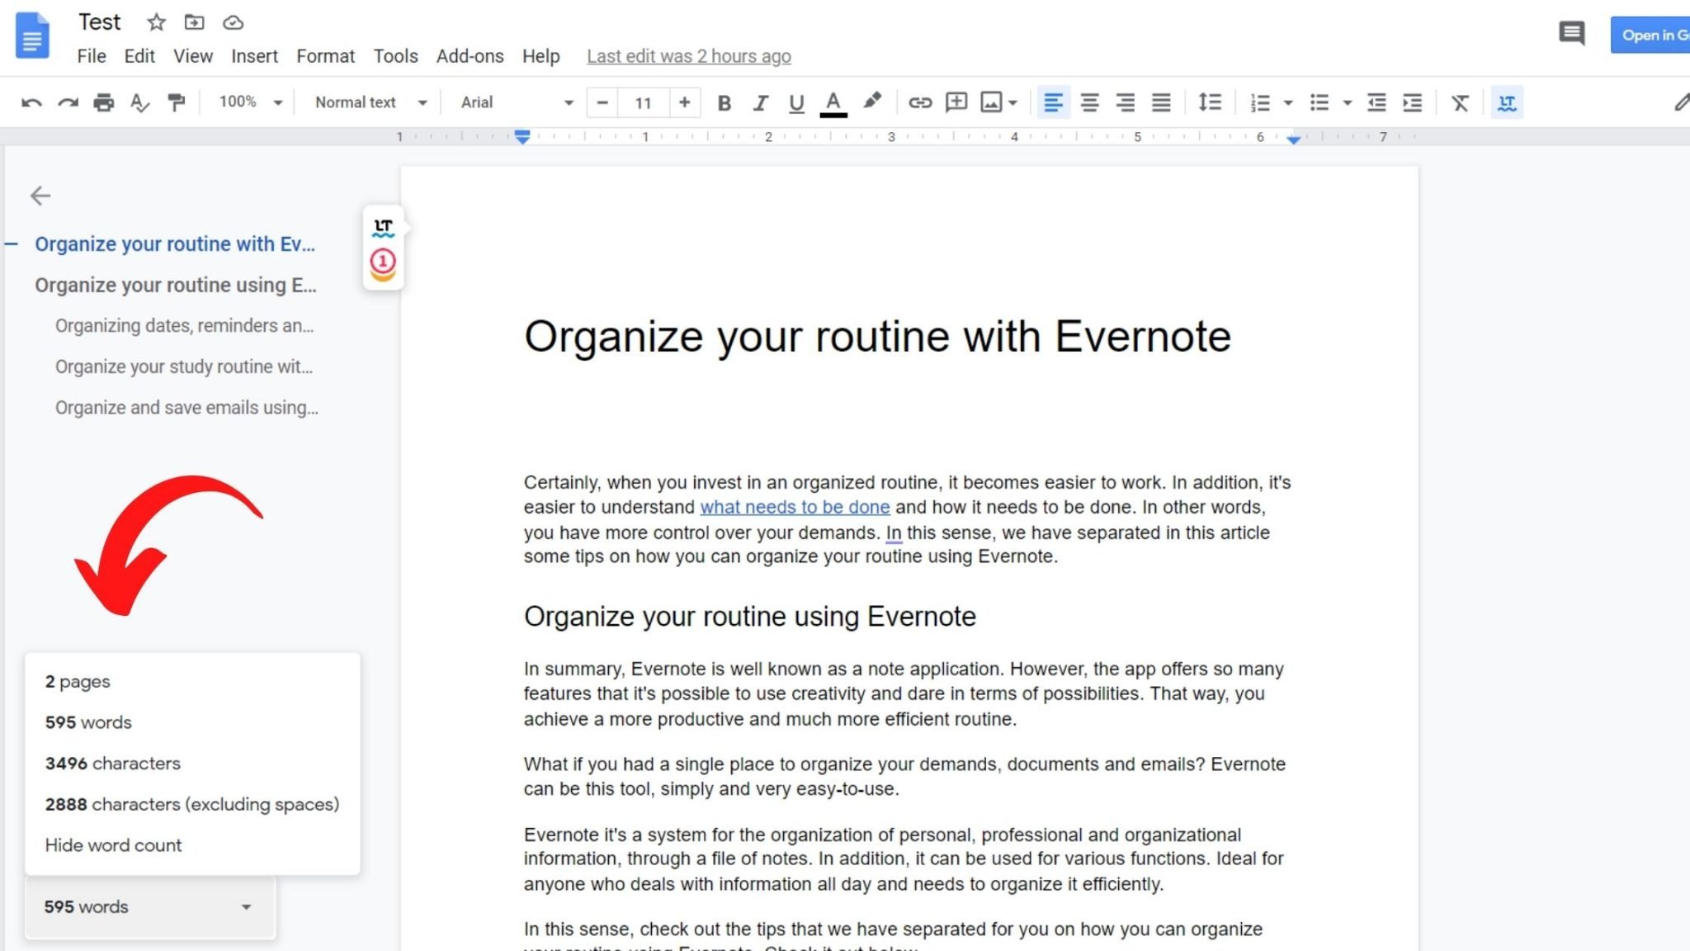Expand bulleted list options arrow
Viewport: 1690px width, 951px height.
[x=1347, y=103]
